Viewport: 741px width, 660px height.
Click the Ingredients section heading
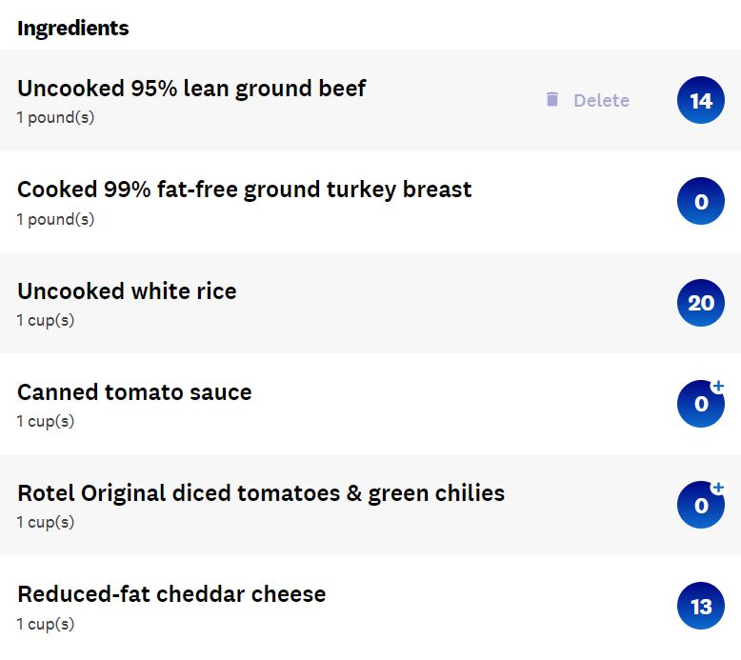72,29
